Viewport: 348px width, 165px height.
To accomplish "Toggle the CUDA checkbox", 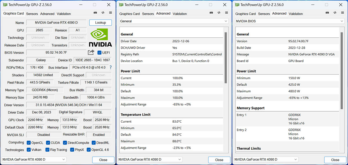I will tap(48, 143).
